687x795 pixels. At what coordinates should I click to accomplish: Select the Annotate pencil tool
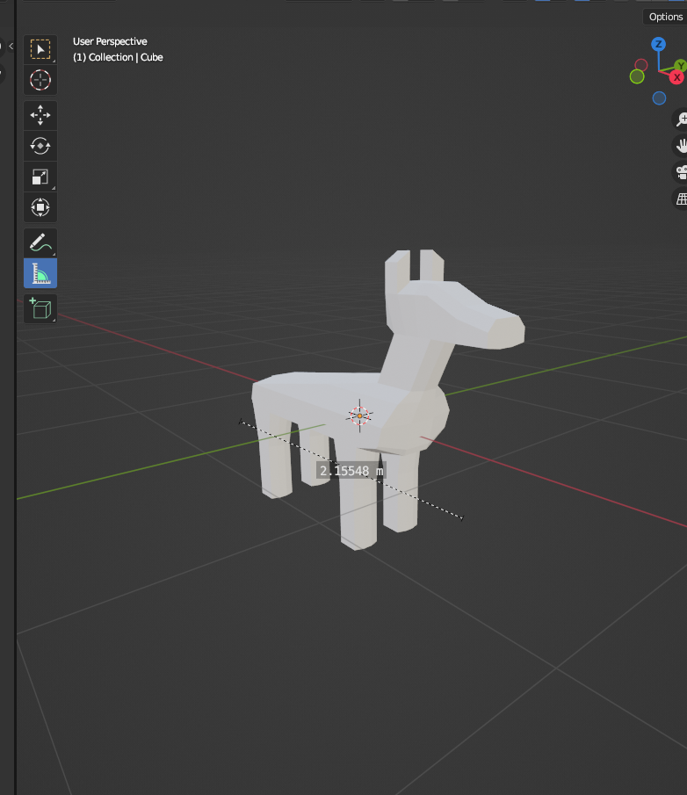click(x=40, y=242)
